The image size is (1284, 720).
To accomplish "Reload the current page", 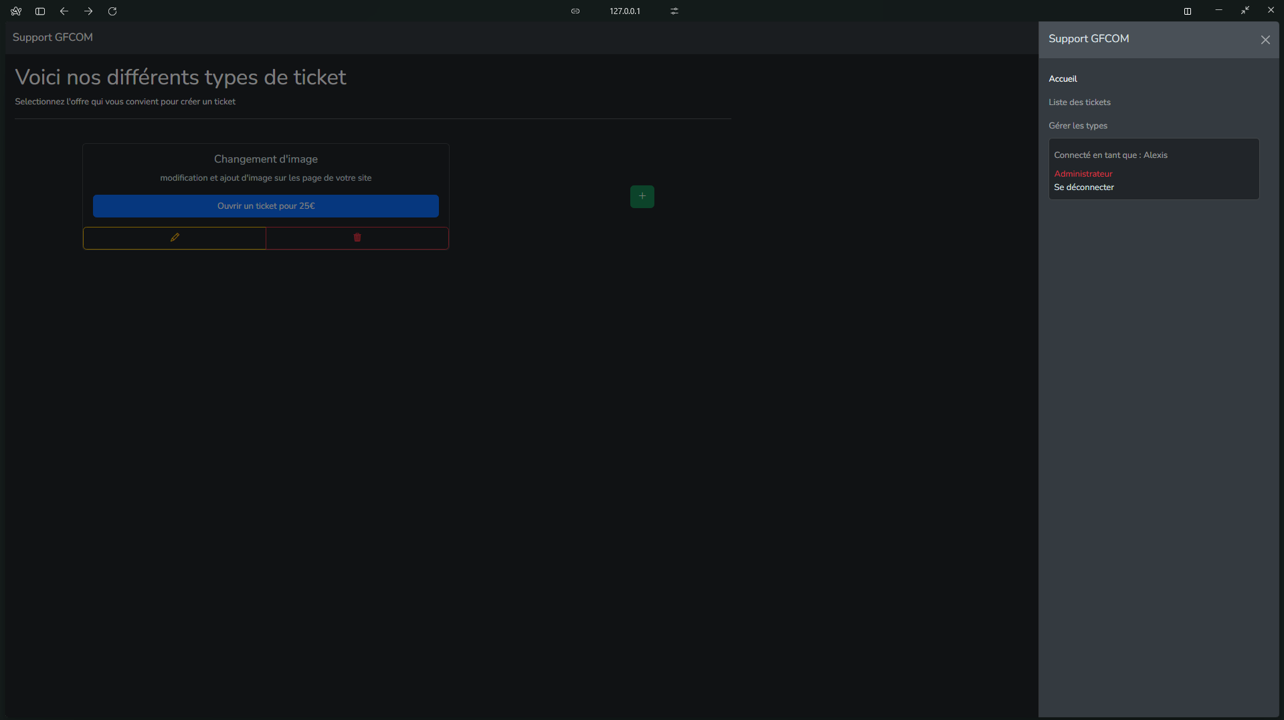I will tap(112, 11).
